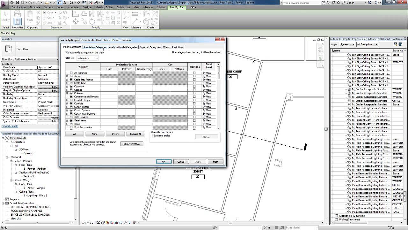This screenshot has width=408, height=230.
Task: Click the drawing view horizontal scrollbar thumb
Action: pos(230,223)
